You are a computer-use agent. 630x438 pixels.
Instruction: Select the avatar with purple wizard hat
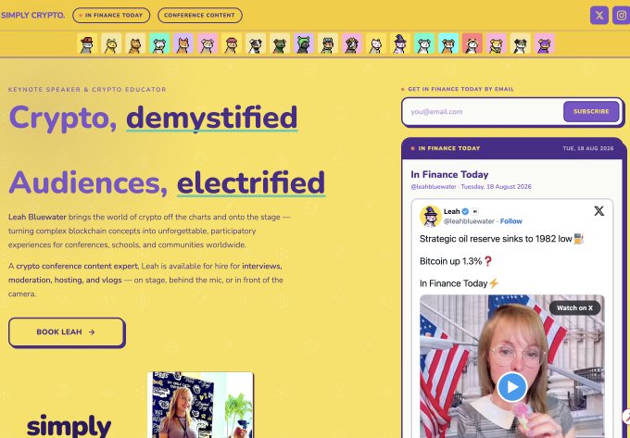pos(400,44)
